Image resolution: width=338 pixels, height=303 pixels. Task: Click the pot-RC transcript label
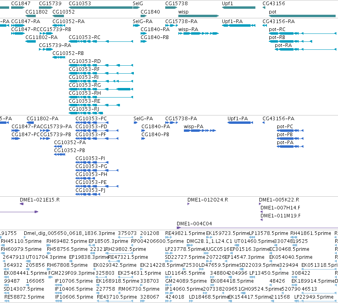(x=277, y=29)
